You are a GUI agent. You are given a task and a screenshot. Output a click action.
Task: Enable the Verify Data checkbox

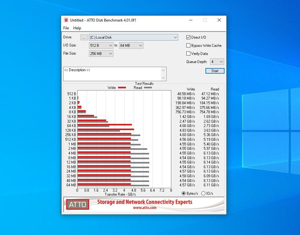[188, 54]
